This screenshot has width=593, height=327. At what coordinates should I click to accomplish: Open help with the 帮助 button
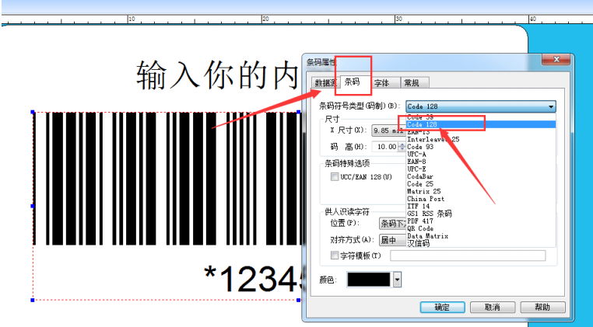click(x=542, y=308)
